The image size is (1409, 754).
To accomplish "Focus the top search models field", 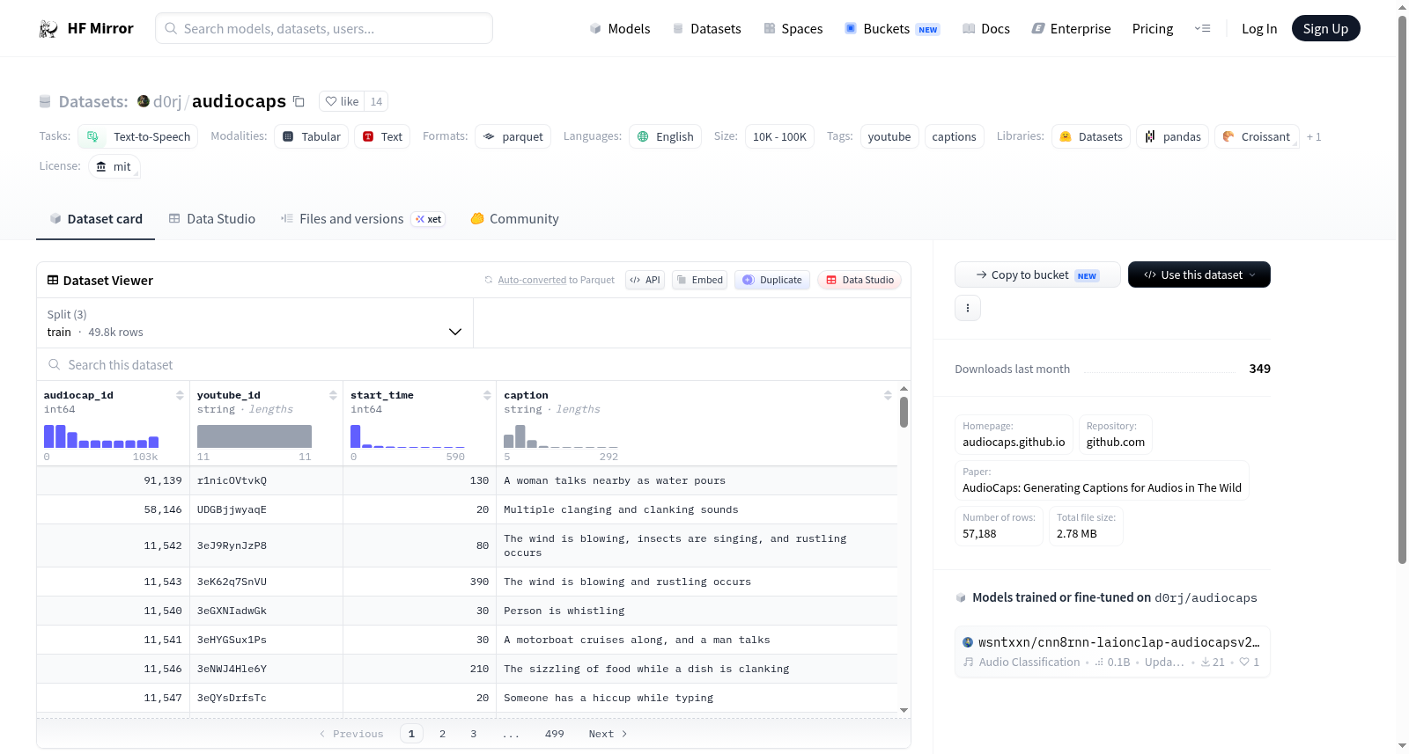I will point(324,28).
